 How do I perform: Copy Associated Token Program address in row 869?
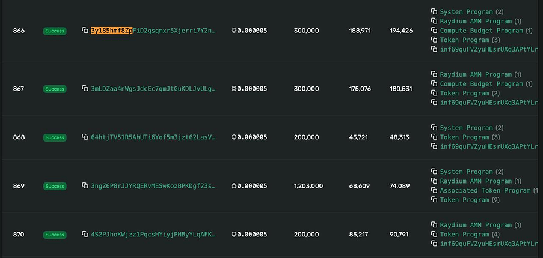pyautogui.click(x=434, y=191)
